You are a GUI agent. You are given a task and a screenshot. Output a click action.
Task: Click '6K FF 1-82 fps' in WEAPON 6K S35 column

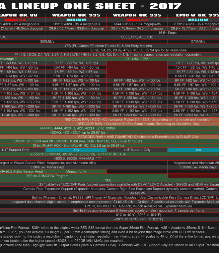click(137, 80)
